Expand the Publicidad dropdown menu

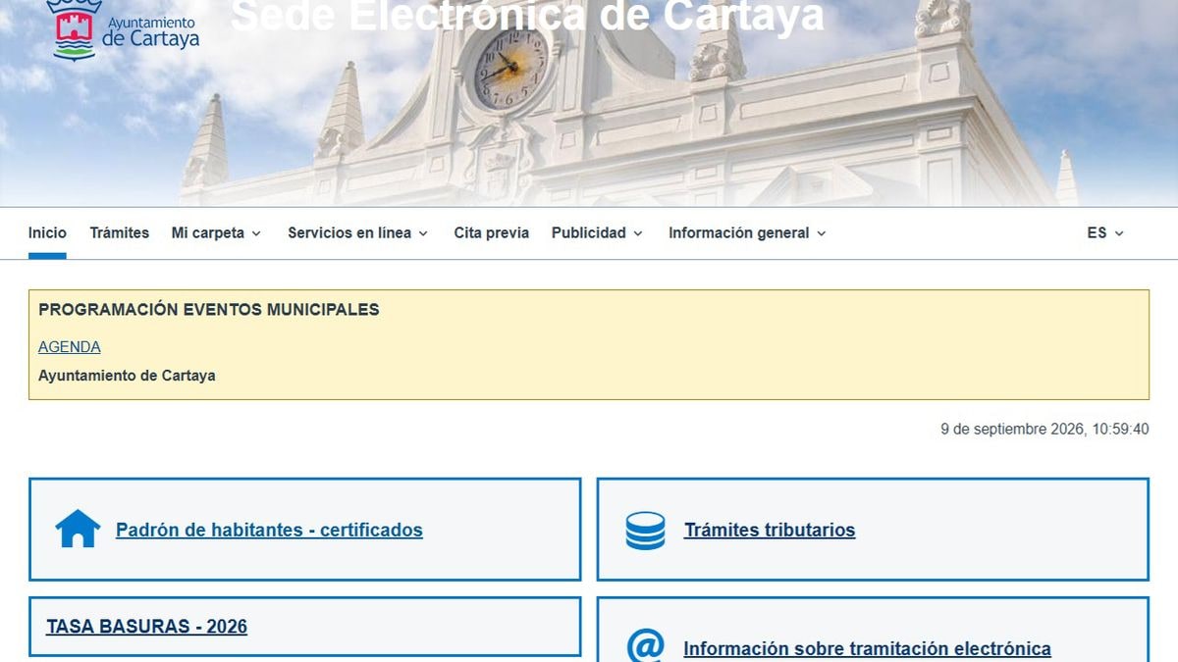pyautogui.click(x=597, y=232)
